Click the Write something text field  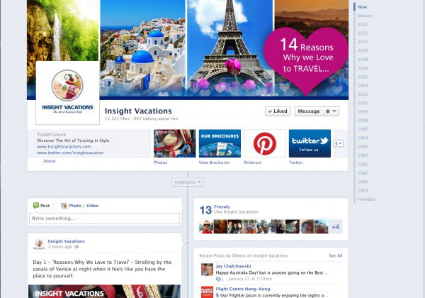(104, 218)
